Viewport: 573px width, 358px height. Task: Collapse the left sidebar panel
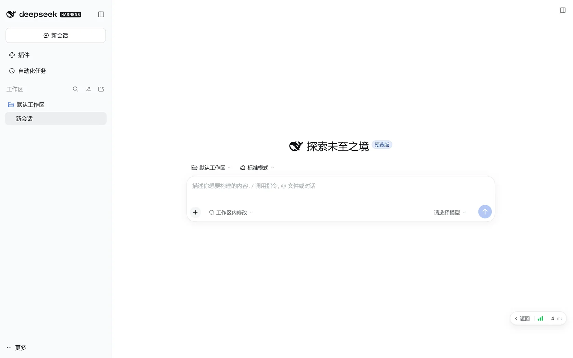101,14
